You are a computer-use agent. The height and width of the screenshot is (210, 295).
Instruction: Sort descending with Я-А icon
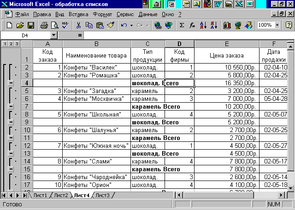click(214, 25)
